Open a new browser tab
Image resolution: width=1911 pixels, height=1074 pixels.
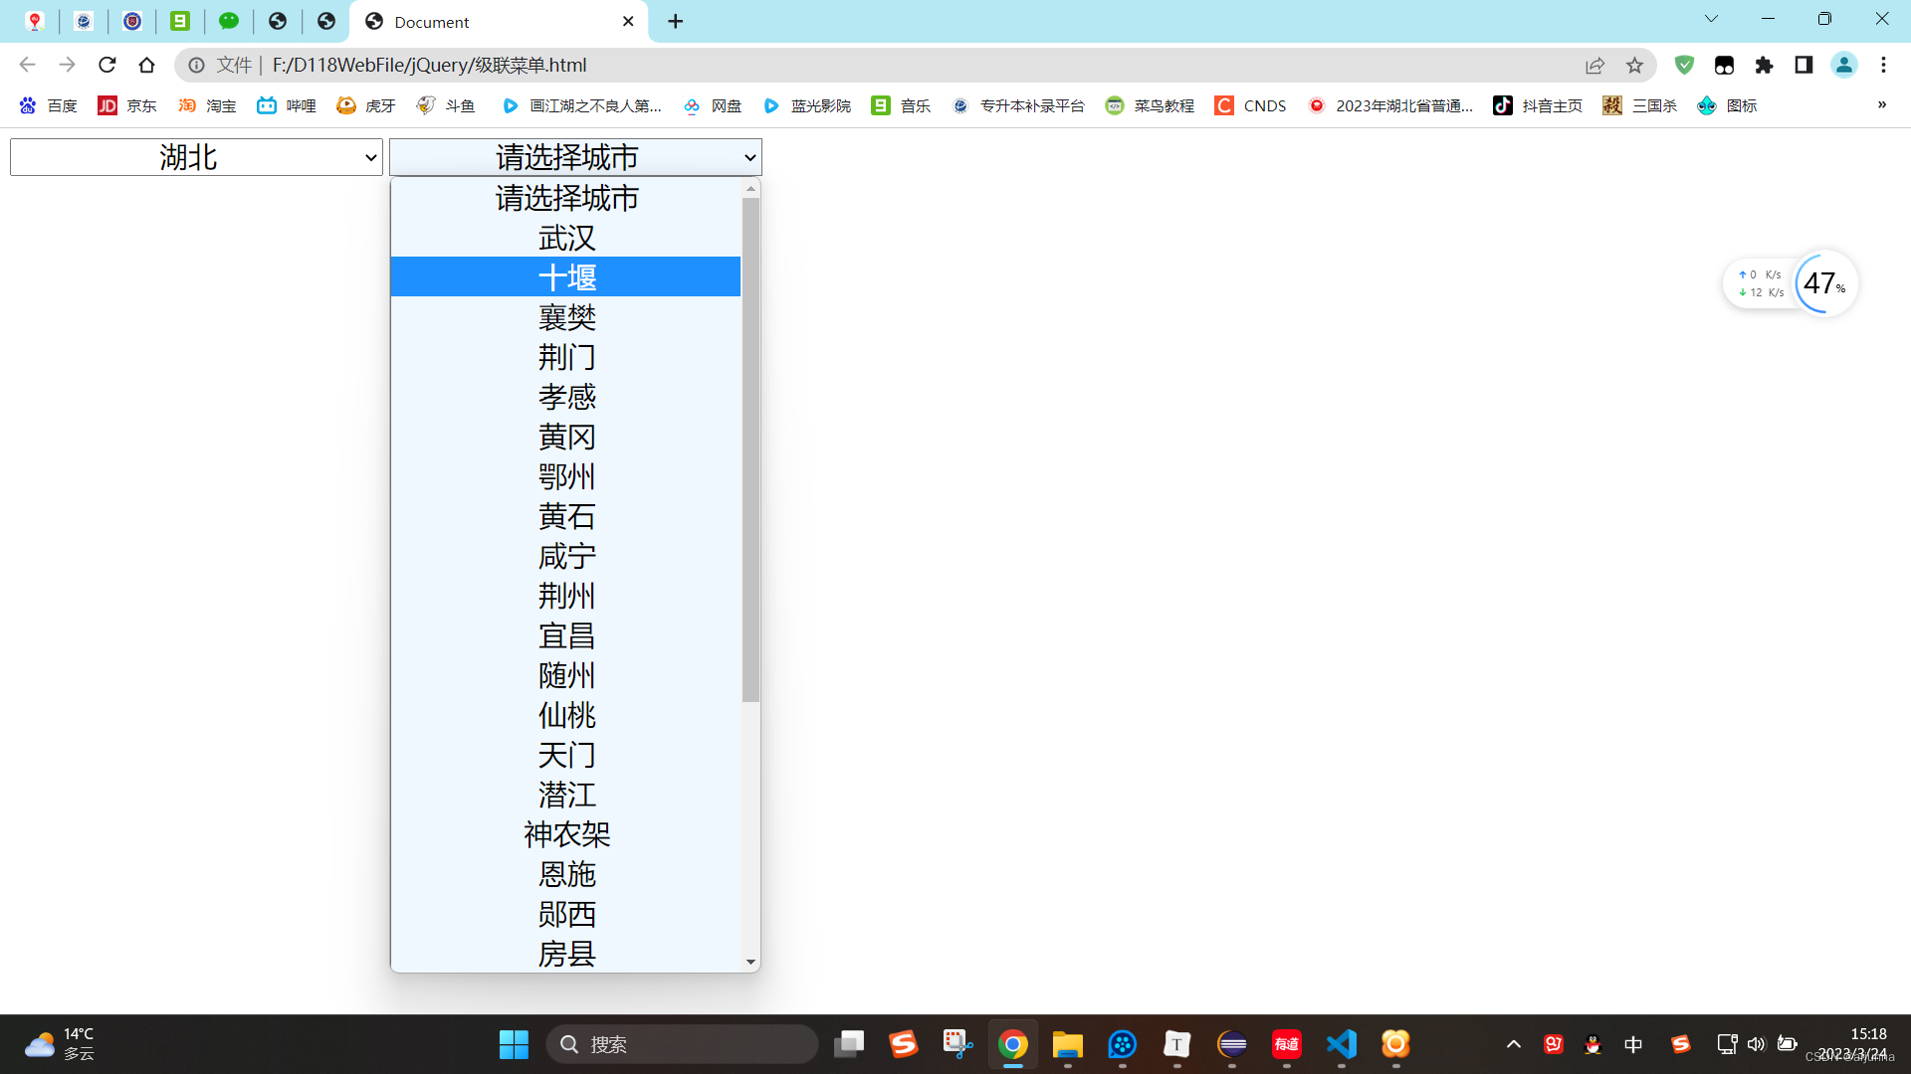click(676, 21)
